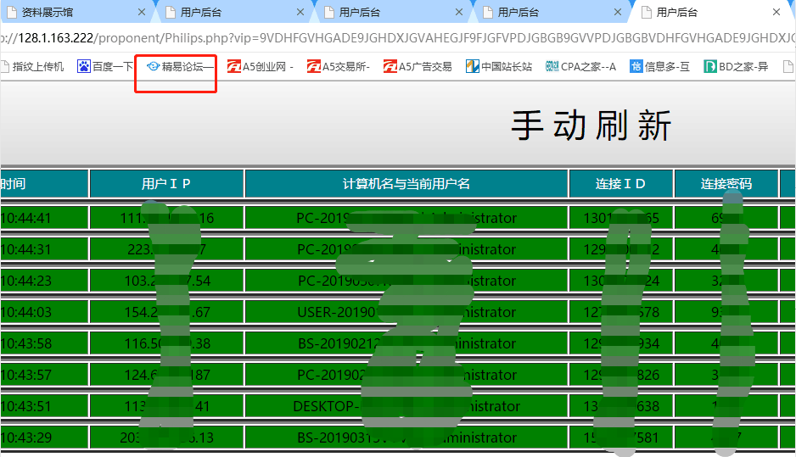Click the DESKTOP- computer name cell
796x457 pixels.
(406, 406)
